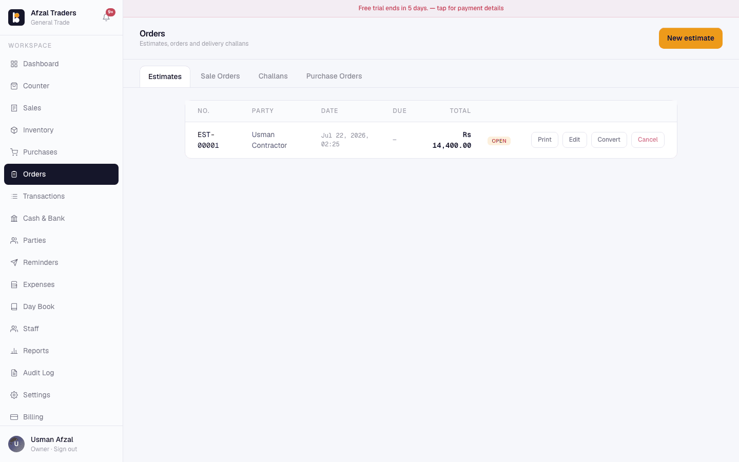Click the Afzal Traders logo icon
The width and height of the screenshot is (739, 462).
(16, 17)
